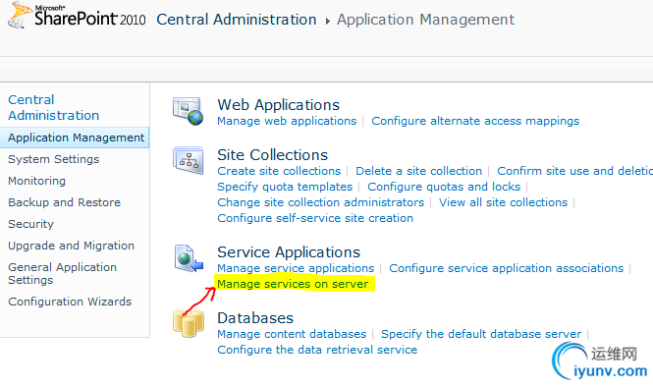Open Specify quota templates link
The height and width of the screenshot is (387, 653).
285,187
